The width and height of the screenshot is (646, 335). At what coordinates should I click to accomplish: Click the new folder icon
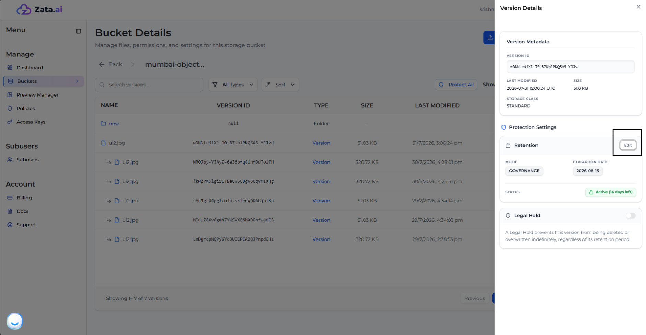click(103, 123)
